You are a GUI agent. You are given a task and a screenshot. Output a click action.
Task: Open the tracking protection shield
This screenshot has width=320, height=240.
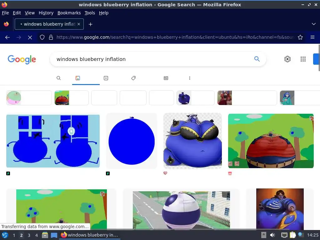tap(42, 37)
